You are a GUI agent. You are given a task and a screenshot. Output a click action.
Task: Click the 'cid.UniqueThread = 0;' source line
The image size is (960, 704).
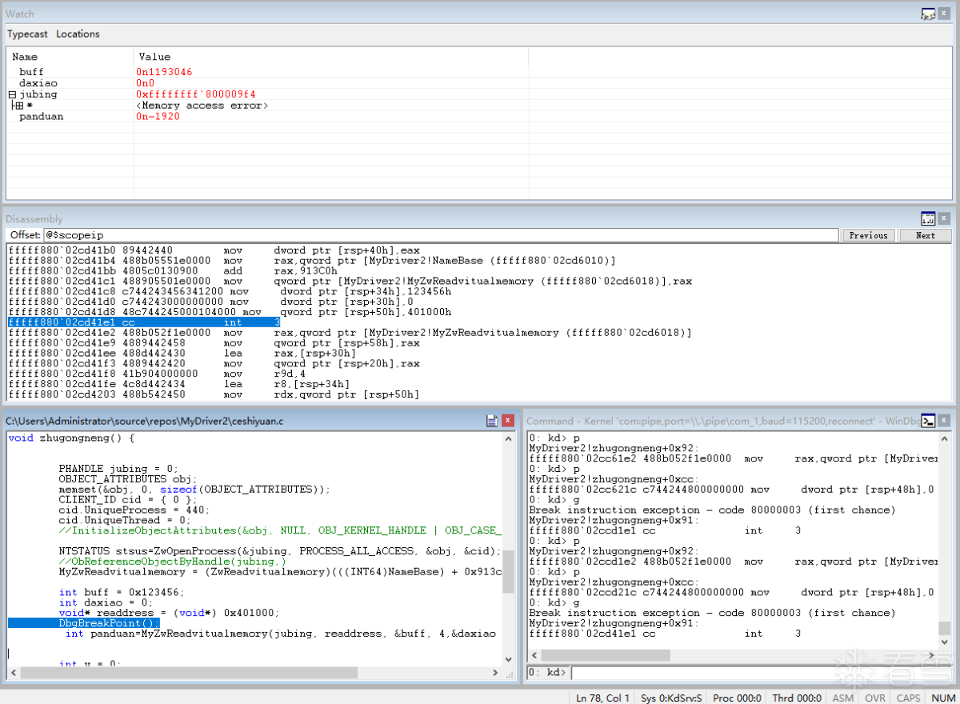click(125, 520)
